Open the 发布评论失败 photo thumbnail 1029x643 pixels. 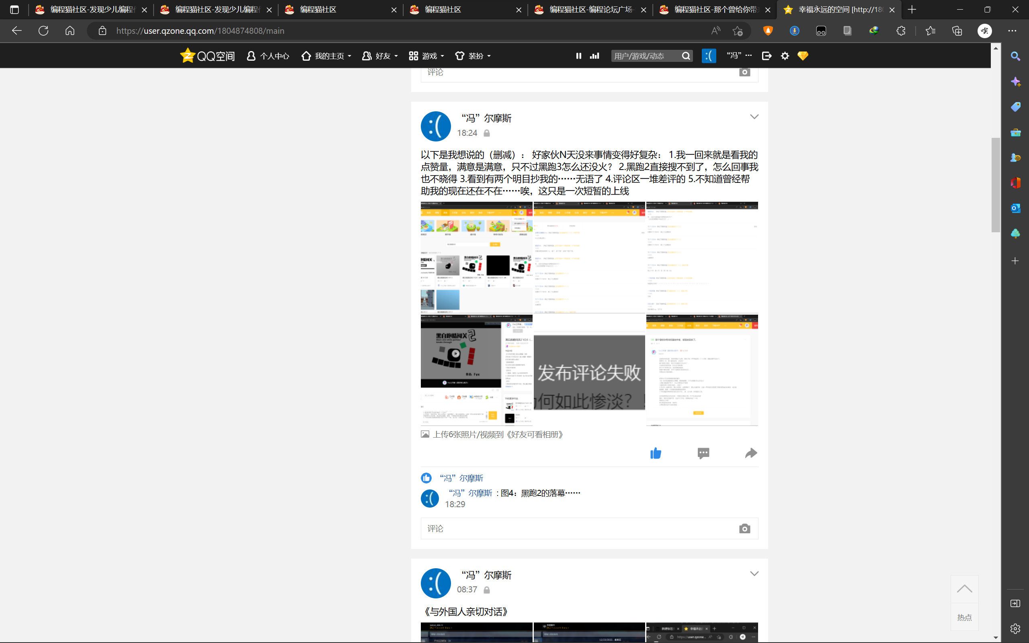[x=589, y=370]
